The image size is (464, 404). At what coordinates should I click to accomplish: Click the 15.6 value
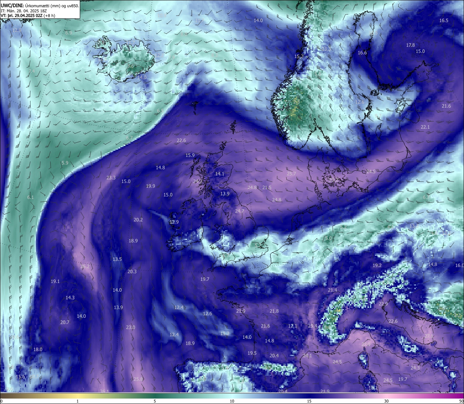click(21, 377)
